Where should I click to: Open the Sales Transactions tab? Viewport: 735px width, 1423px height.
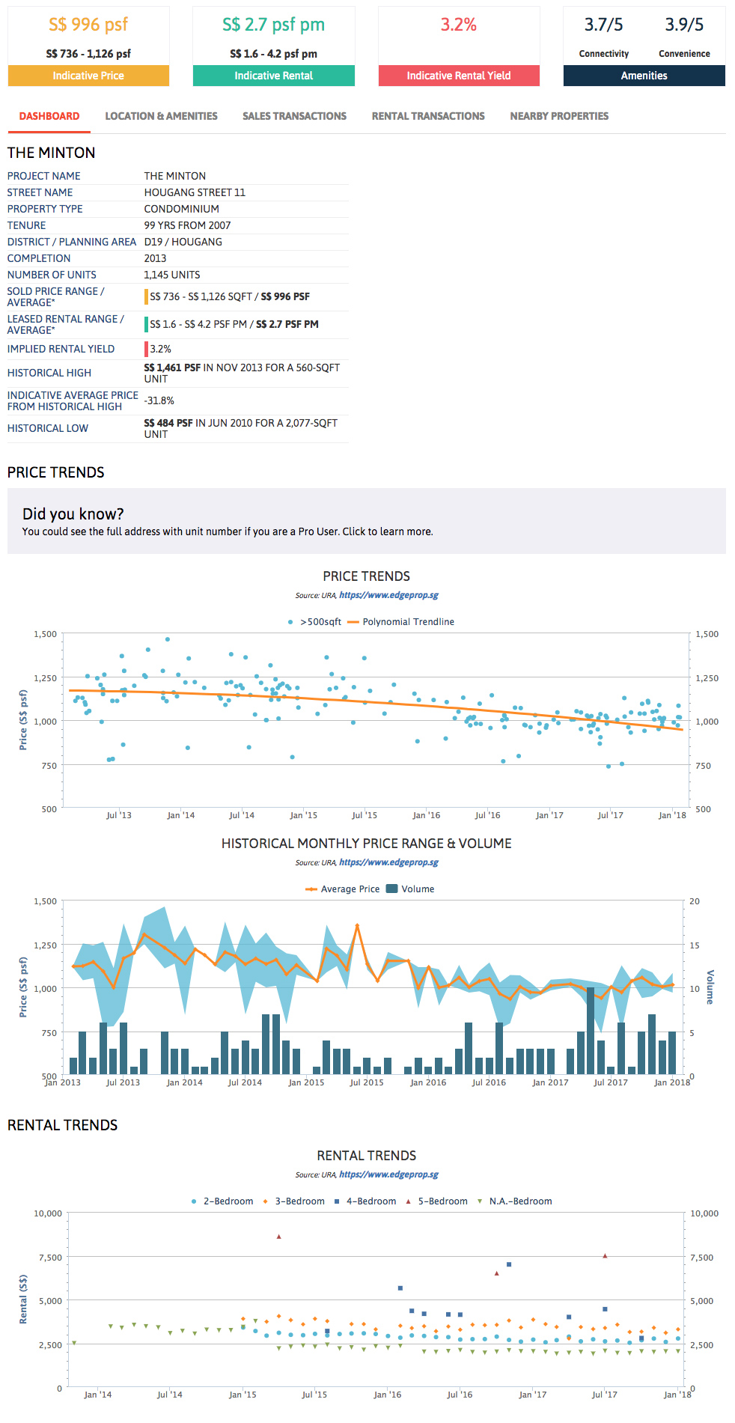294,116
